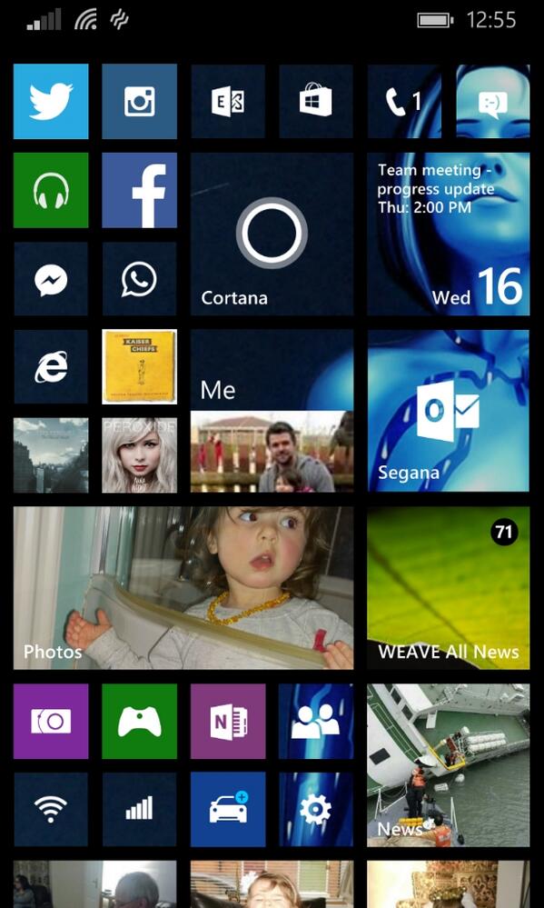The height and width of the screenshot is (908, 544).
Task: Open the Camera tile
Action: (51, 722)
